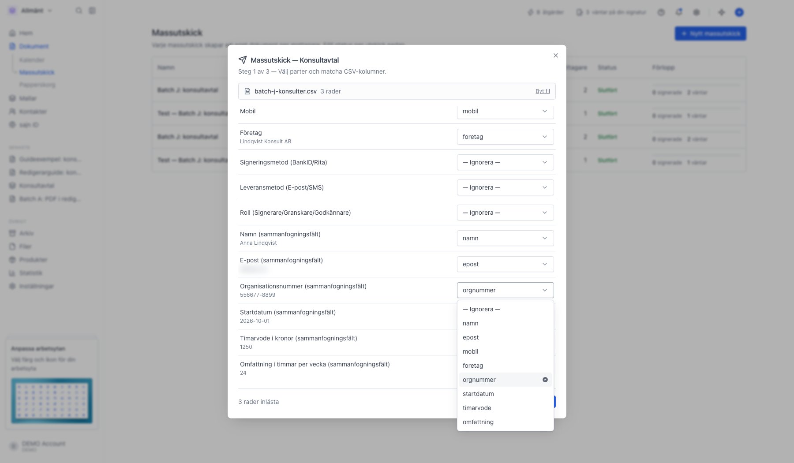Click the 'Startdatum (sammanfogningsfält)' label
This screenshot has height=463, width=794.
point(288,312)
